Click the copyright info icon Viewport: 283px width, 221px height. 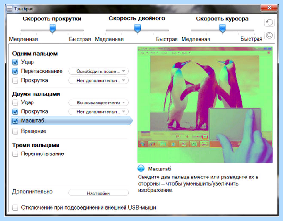(x=269, y=35)
